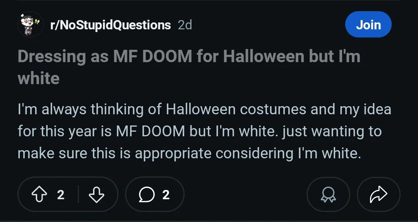This screenshot has height=222, width=418.
Task: Click the comment count number
Action: (166, 195)
